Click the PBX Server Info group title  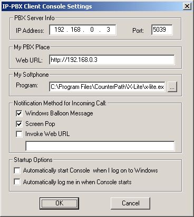pos(34,18)
